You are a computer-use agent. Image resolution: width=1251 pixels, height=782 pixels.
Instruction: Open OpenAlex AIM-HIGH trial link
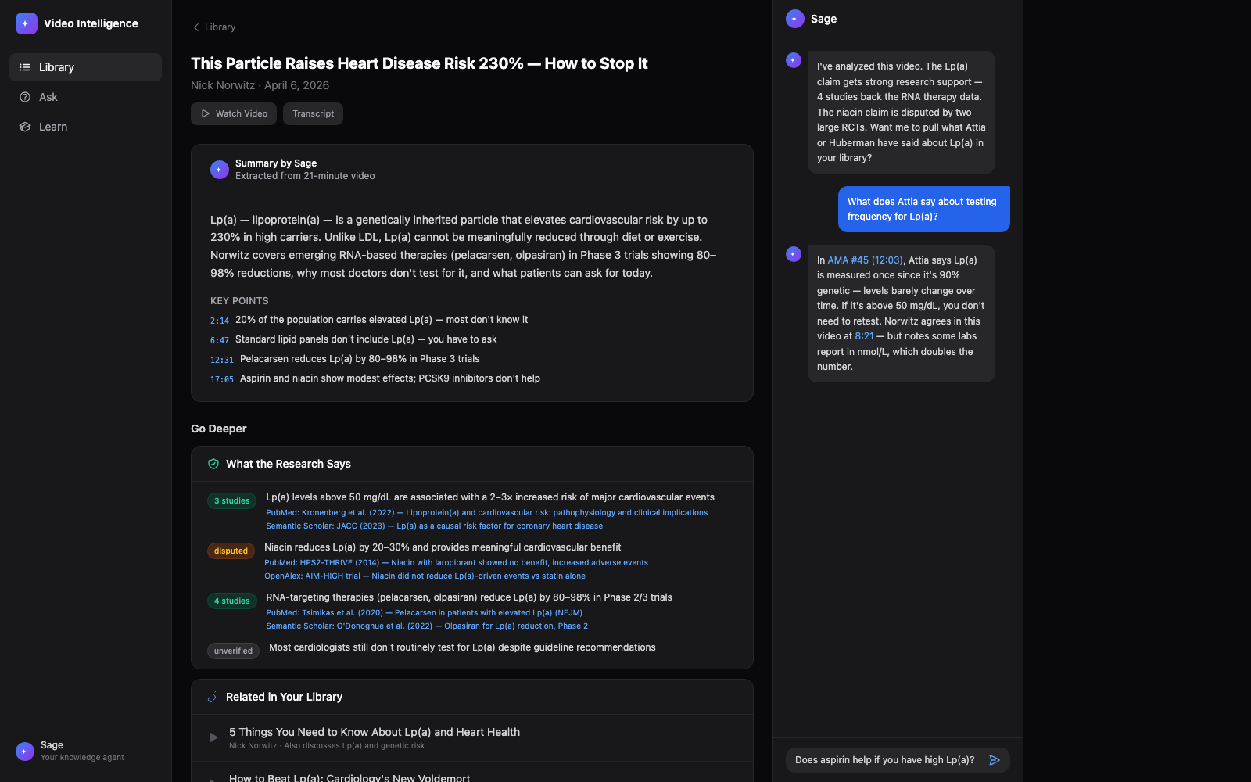[425, 576]
